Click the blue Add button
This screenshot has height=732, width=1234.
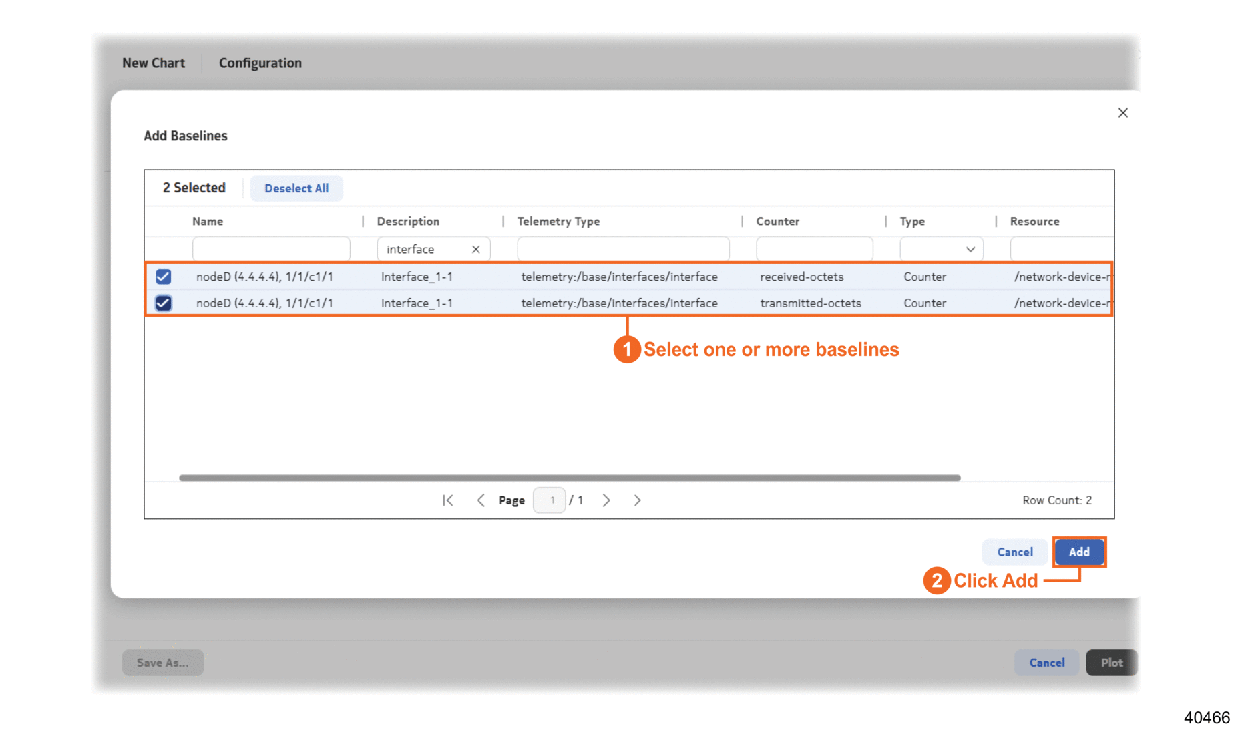(1078, 552)
